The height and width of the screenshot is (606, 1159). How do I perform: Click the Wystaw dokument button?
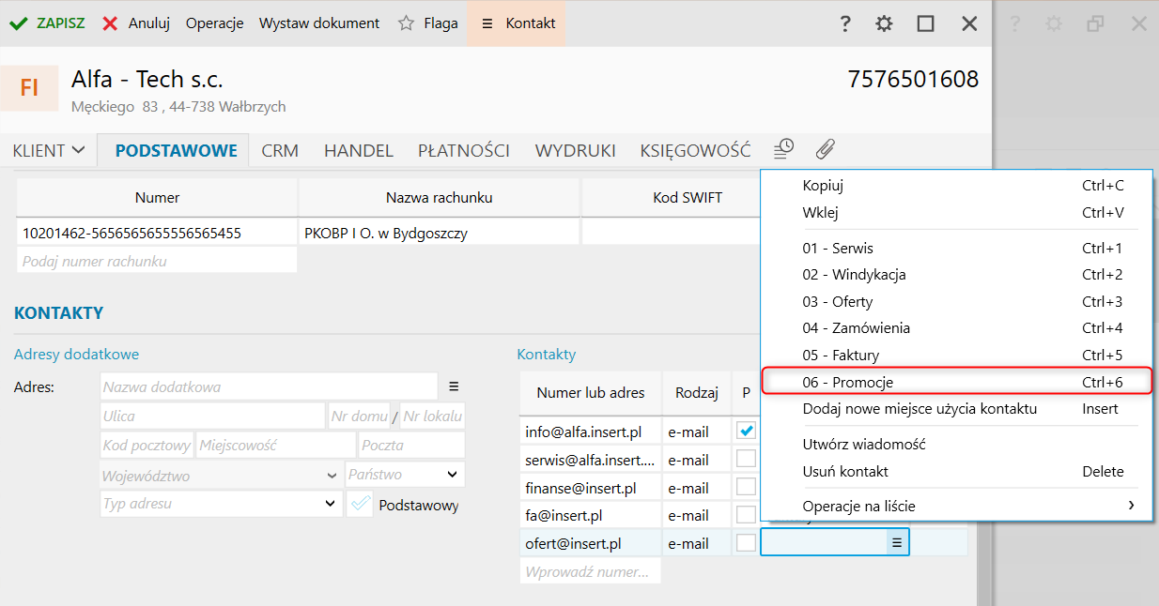319,23
